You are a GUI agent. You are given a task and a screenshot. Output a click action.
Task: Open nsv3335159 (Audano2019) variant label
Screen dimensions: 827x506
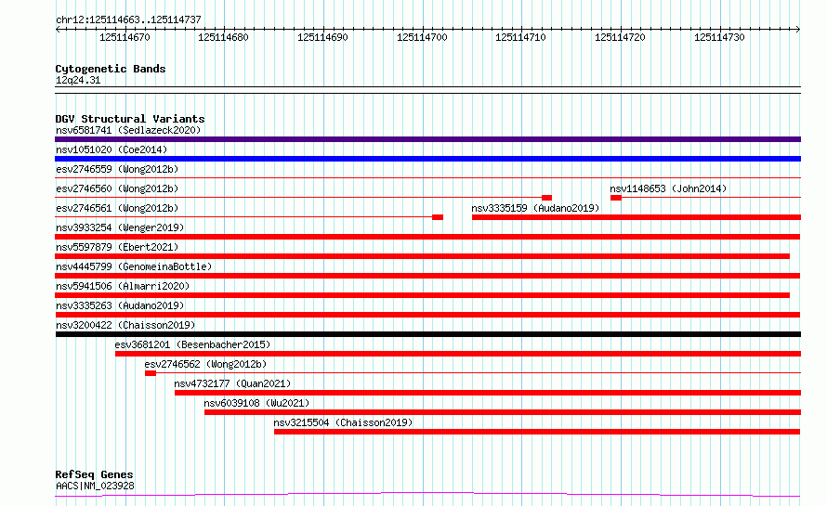[x=535, y=208]
